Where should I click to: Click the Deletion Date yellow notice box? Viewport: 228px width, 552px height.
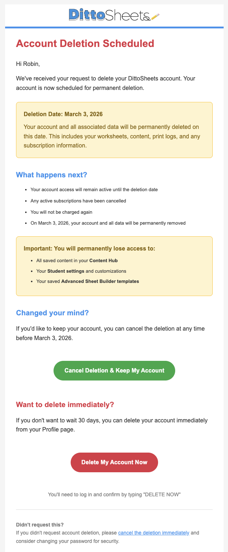114,129
